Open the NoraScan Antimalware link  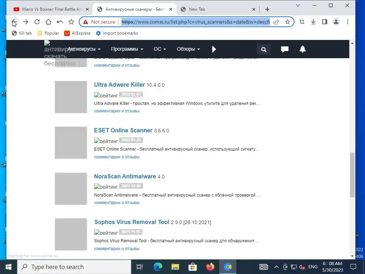[125, 176]
